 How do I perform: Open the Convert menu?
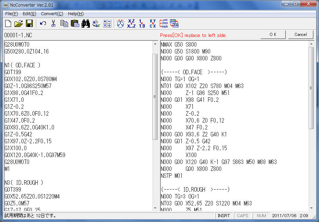point(52,14)
